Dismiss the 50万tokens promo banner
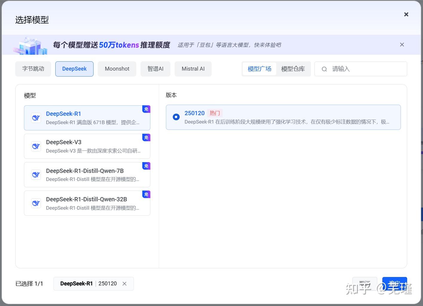The width and height of the screenshot is (423, 306). coord(402,45)
